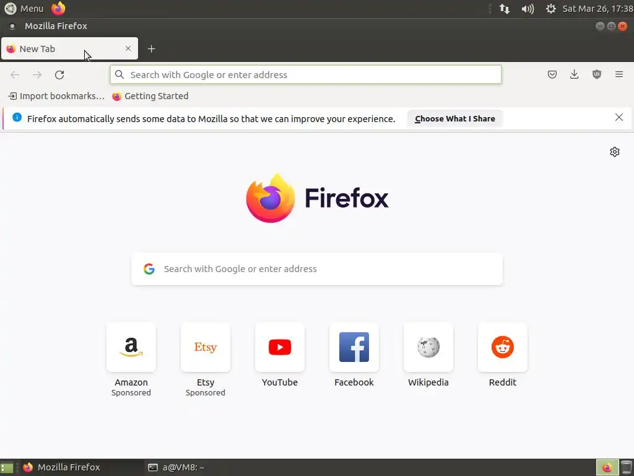Select the New Tab tab
634x476 pixels.
click(69, 48)
